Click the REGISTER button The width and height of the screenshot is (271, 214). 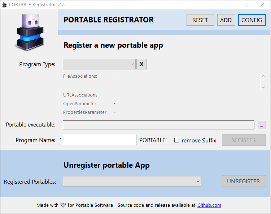point(244,140)
